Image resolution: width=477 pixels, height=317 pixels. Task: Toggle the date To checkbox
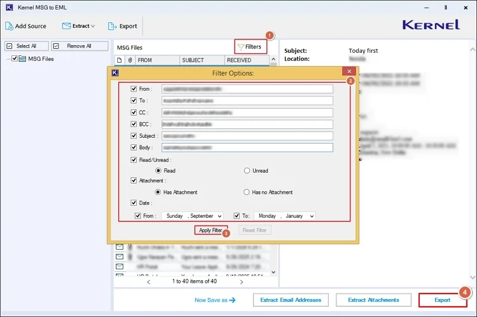tap(237, 216)
